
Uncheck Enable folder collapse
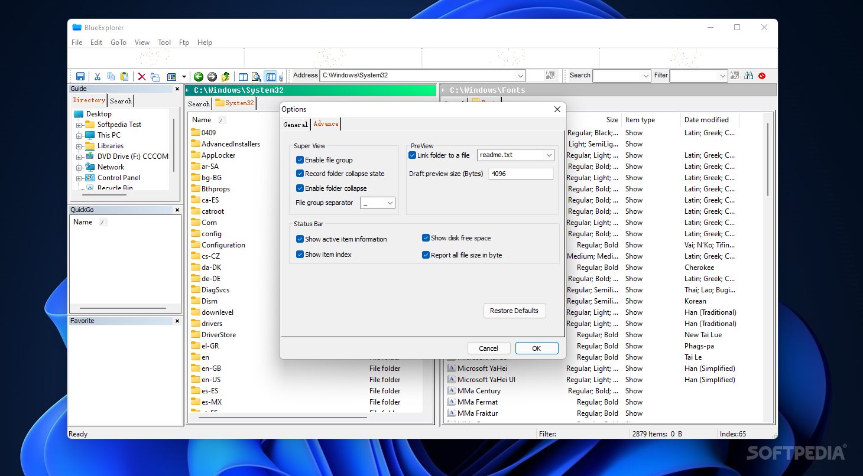[300, 188]
